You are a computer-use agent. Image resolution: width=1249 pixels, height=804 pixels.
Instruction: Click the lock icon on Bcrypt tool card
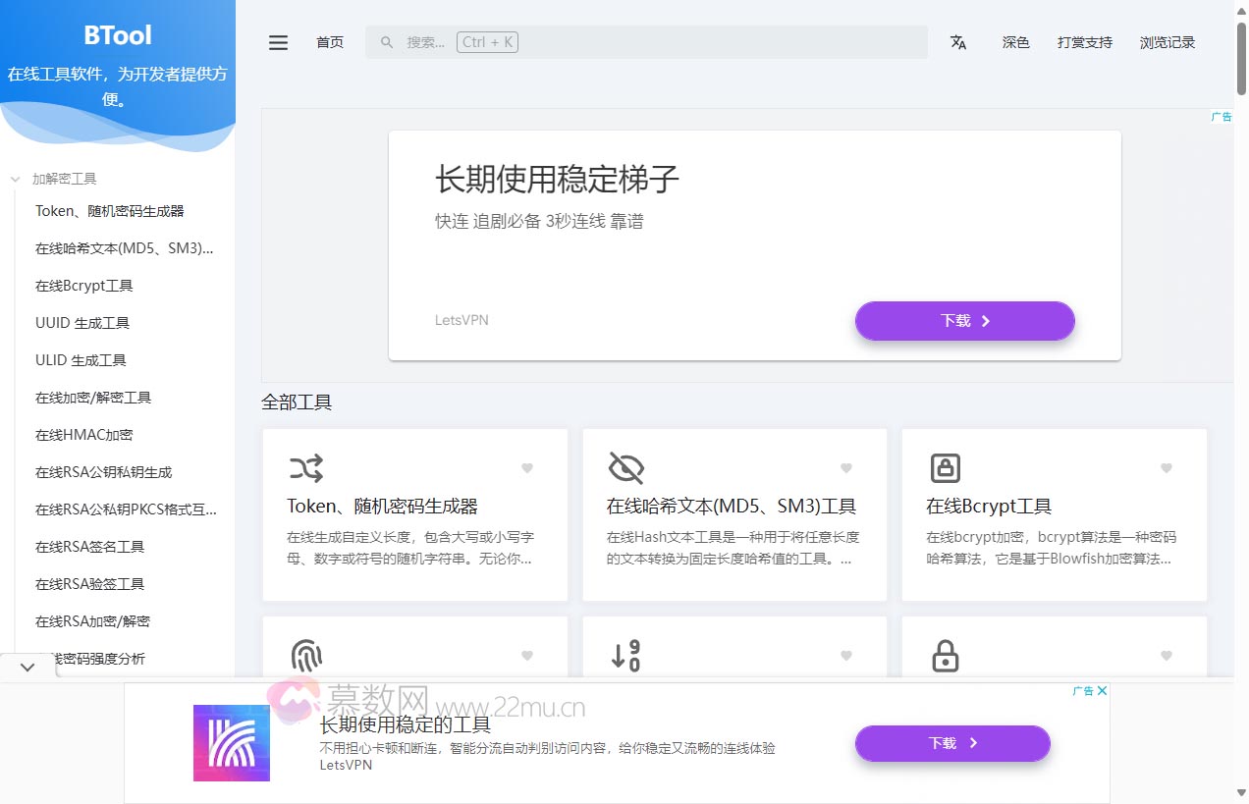(945, 468)
